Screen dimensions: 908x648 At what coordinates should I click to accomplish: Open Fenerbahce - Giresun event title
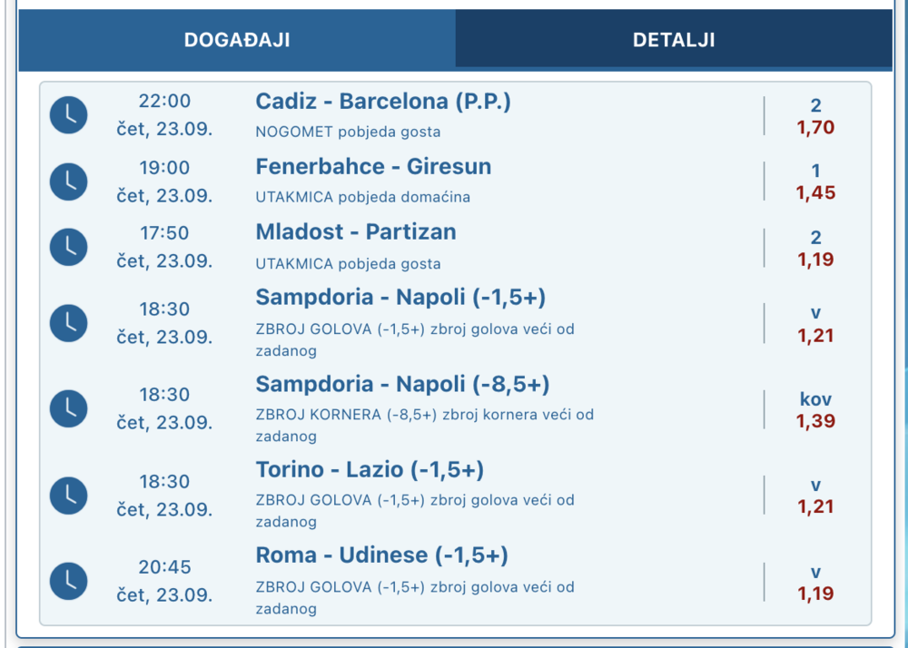pos(373,167)
